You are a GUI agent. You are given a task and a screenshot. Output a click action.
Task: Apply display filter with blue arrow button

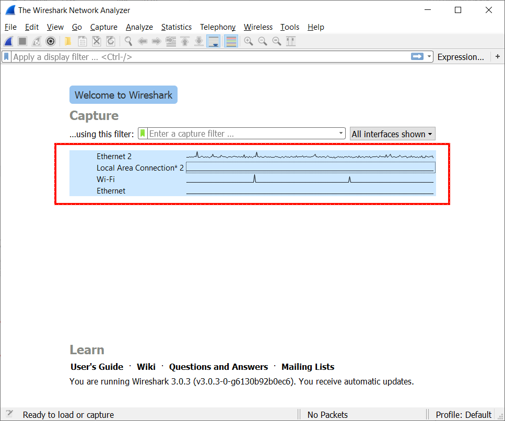tap(417, 57)
